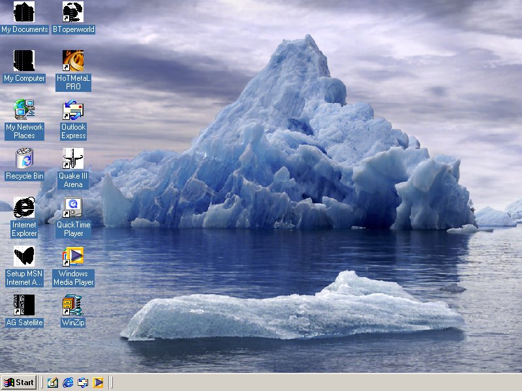The image size is (522, 391).
Task: Select the Outlook Express desktop shortcut
Action: click(x=73, y=110)
